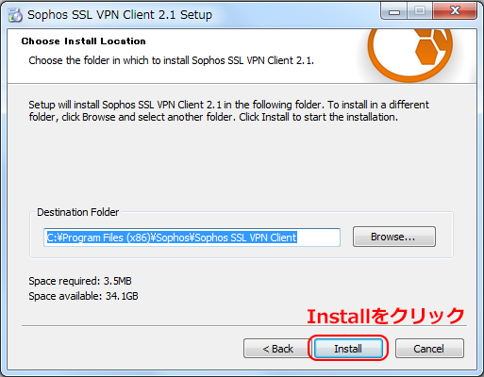Screen dimensions: 484x377
Task: Click the horizontal separator above bottom buttons
Action: point(244,326)
